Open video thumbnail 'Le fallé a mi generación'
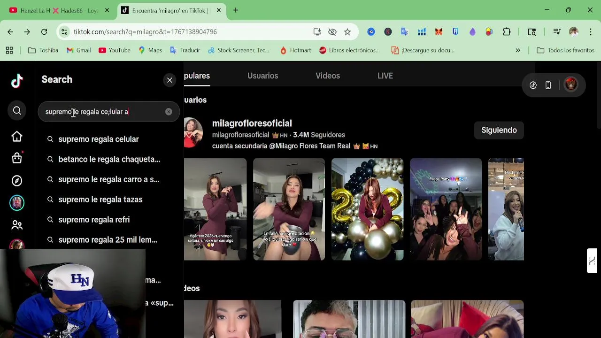601x338 pixels. 289,209
